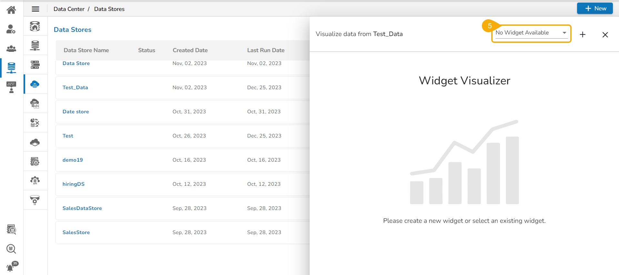
Task: Go to the Home icon in sidebar
Action: click(x=11, y=10)
